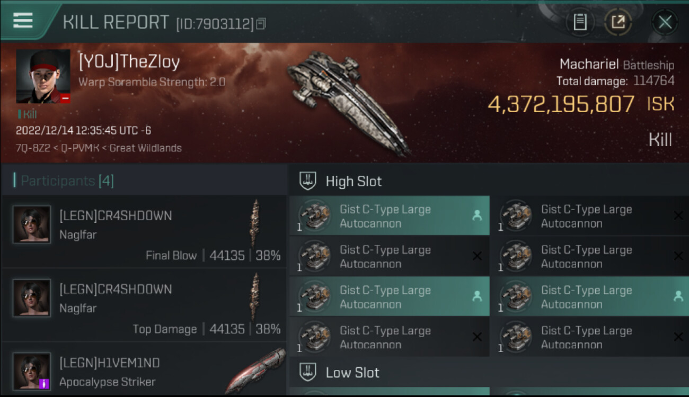Click the High Slot shield icon
The height and width of the screenshot is (397, 689).
pos(308,181)
